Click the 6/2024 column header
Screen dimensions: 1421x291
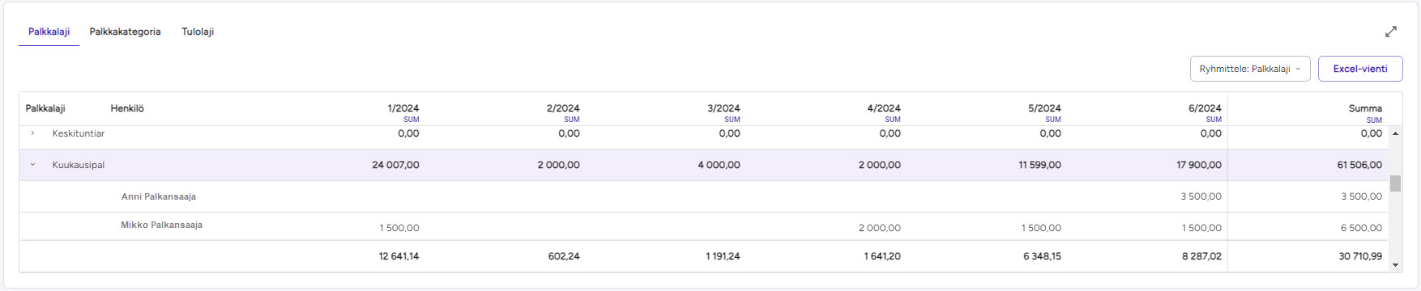click(x=1205, y=108)
